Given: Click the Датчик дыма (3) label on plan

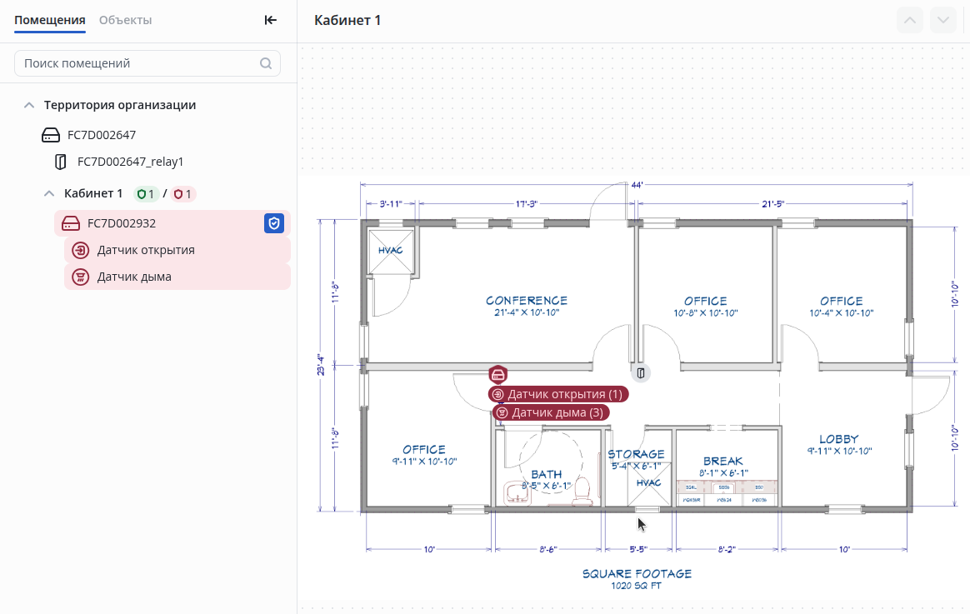Looking at the screenshot, I should tap(551, 412).
